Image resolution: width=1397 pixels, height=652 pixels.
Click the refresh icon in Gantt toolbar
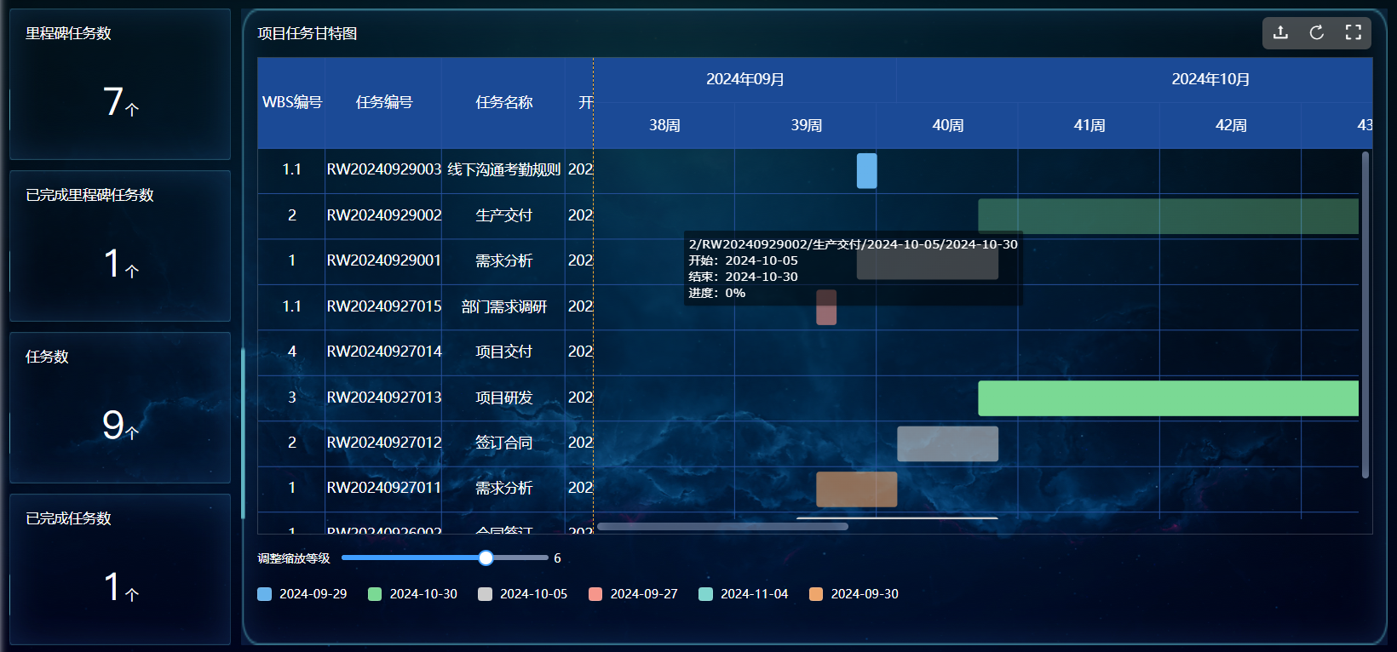1317,32
